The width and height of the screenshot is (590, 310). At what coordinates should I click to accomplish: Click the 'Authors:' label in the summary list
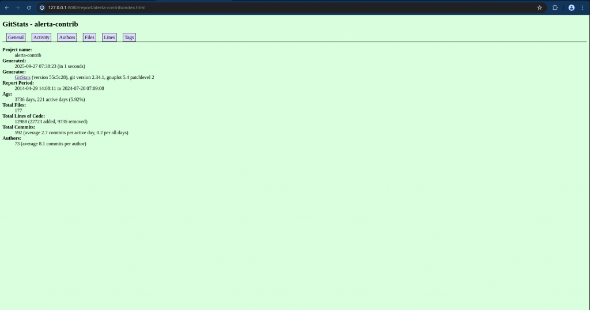[12, 138]
